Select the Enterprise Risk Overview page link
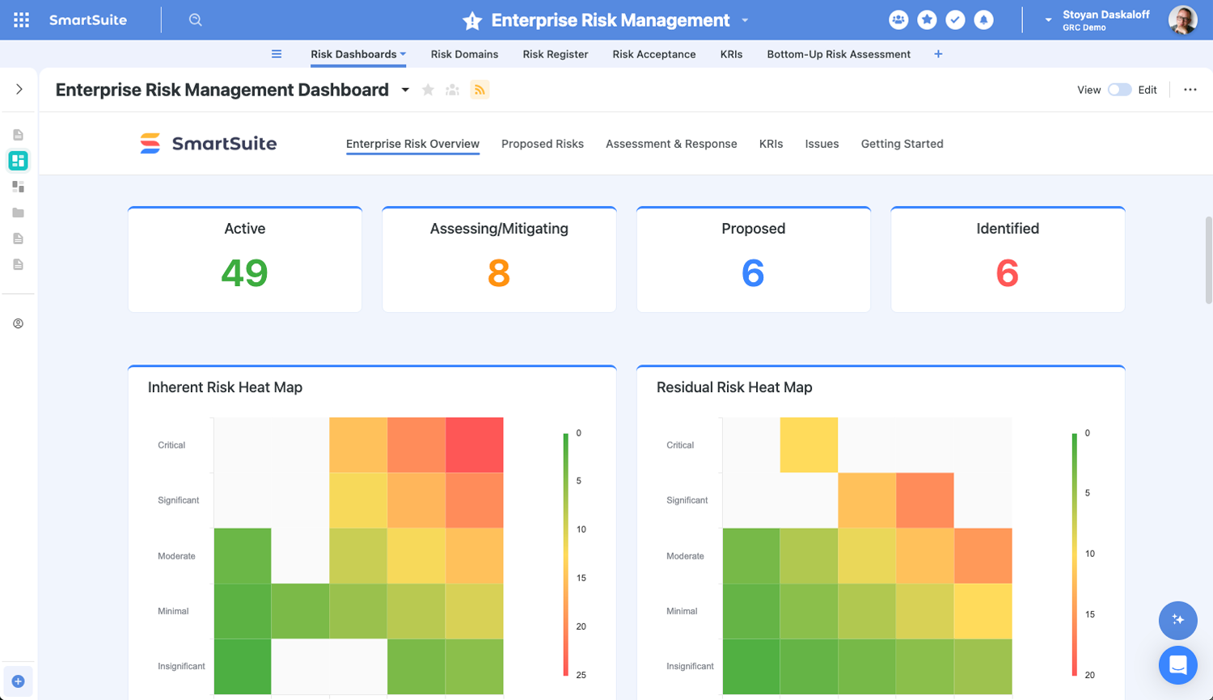Viewport: 1213px width, 700px height. 412,144
